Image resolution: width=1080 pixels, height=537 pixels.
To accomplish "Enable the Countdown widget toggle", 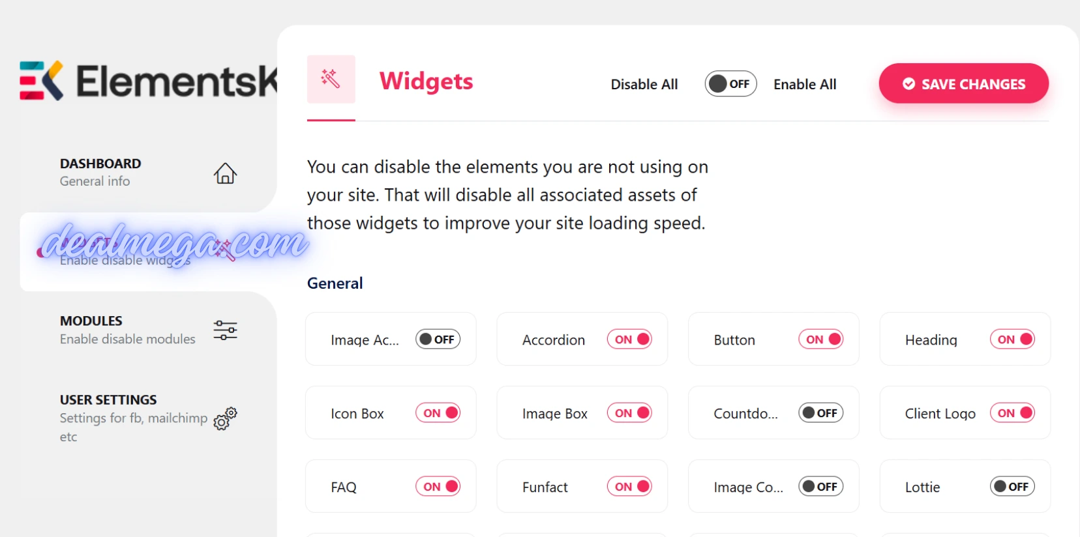I will click(820, 413).
